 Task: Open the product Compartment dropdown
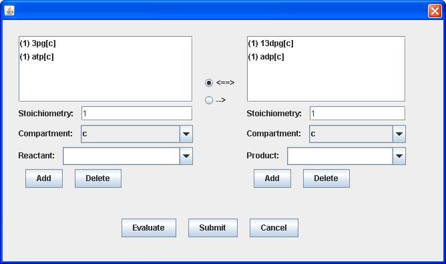click(358, 134)
